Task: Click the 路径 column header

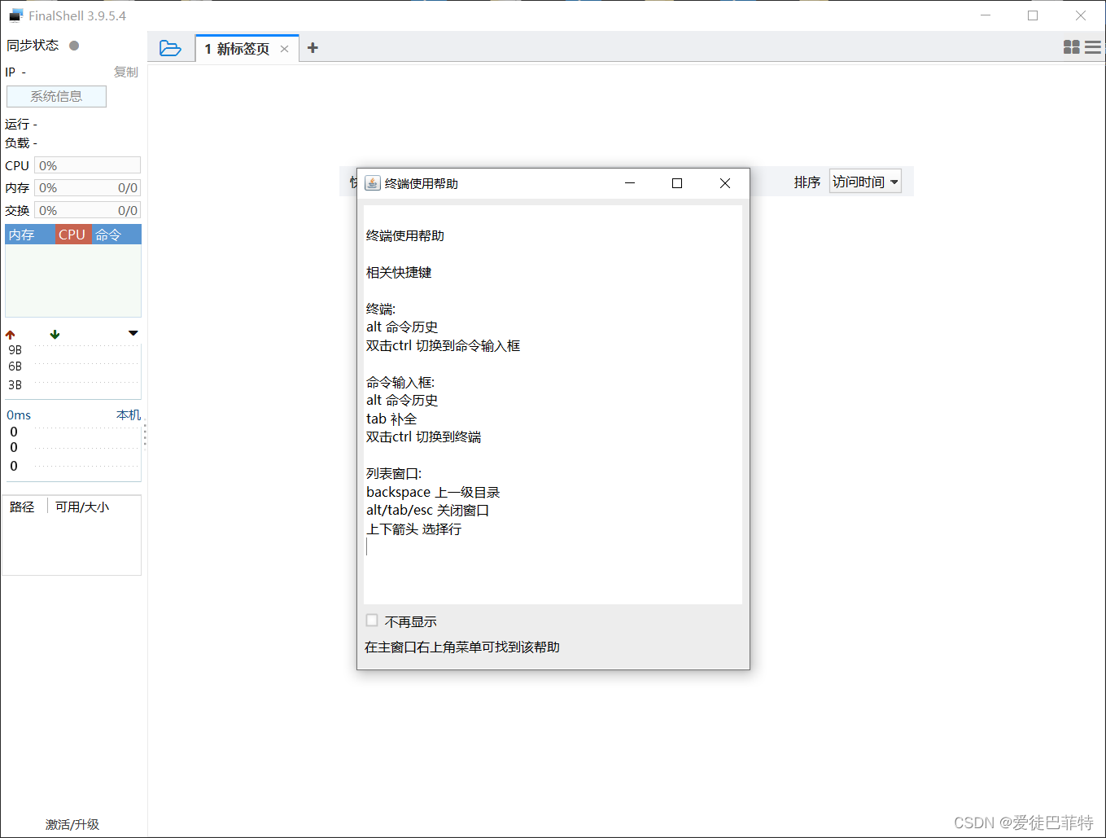Action: coord(23,507)
